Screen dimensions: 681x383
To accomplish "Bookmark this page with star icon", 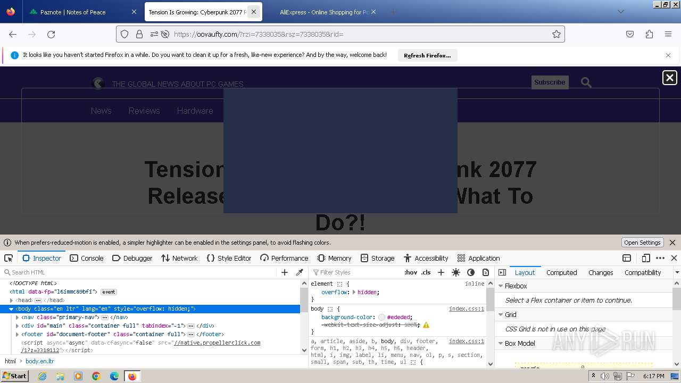I will 557,34.
